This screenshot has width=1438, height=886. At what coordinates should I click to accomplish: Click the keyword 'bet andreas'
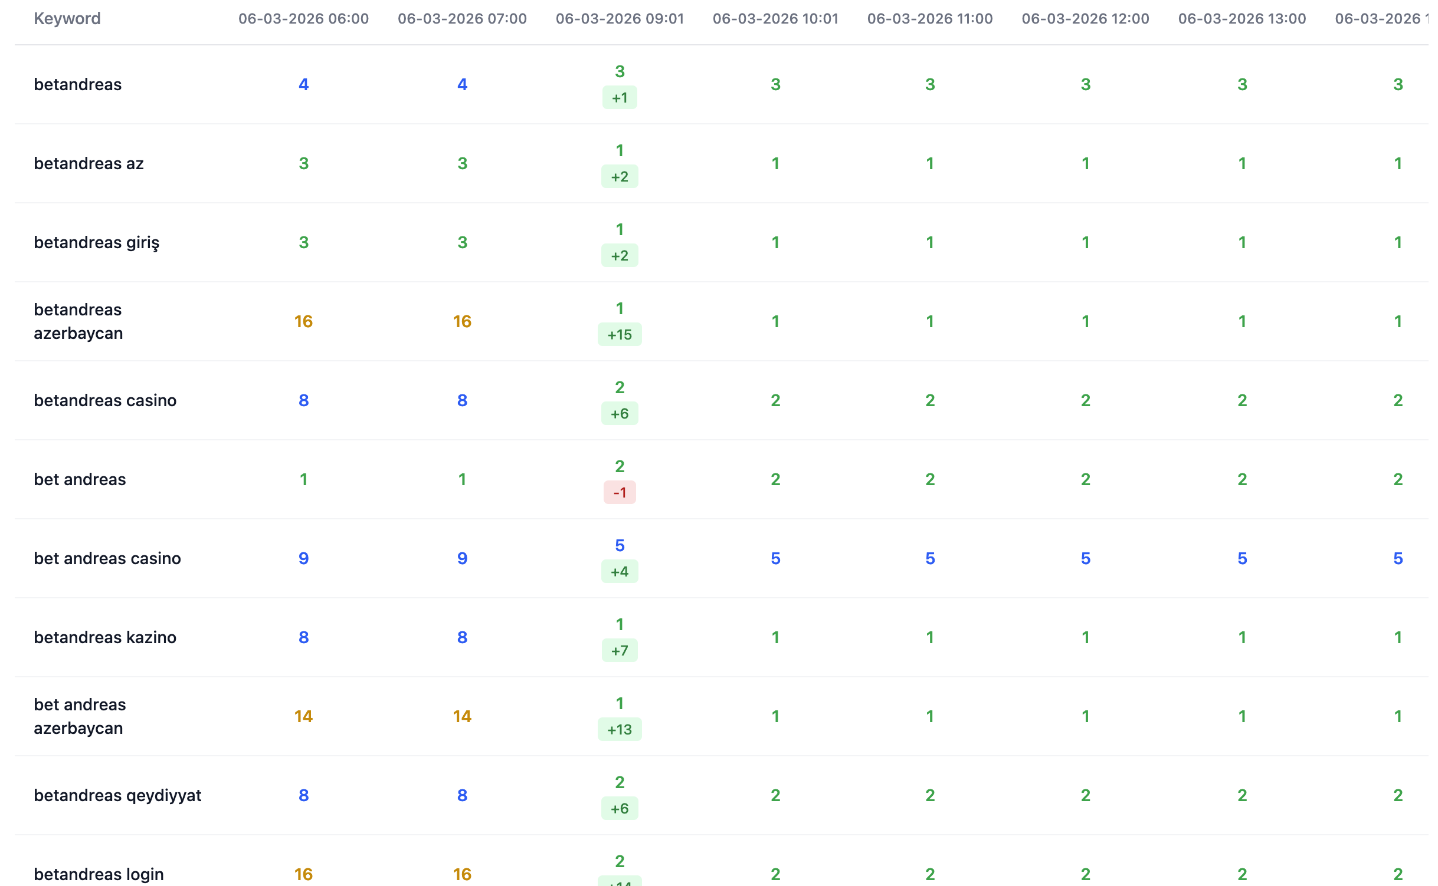(x=80, y=479)
